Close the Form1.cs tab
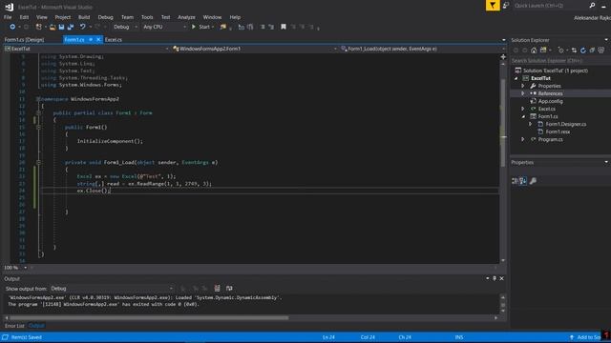The height and width of the screenshot is (343, 611). [98, 39]
